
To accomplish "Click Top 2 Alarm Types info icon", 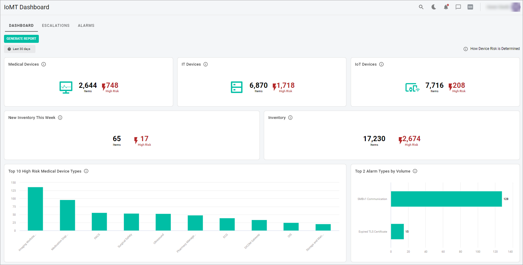I will click(415, 171).
